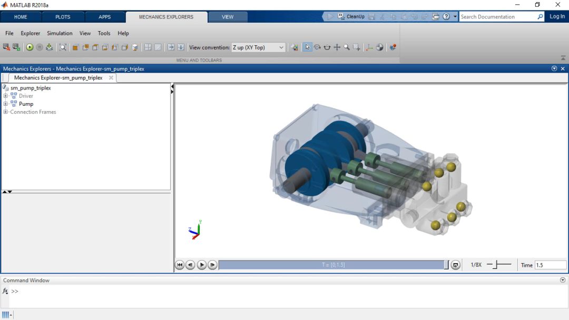Play the pump animation
The height and width of the screenshot is (320, 569).
(202, 265)
